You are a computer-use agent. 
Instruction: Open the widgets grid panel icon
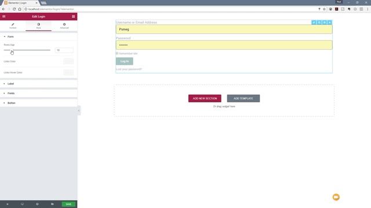74,17
